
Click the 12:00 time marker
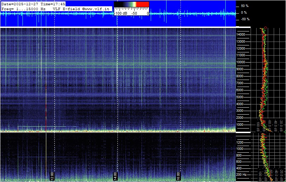click(52, 175)
